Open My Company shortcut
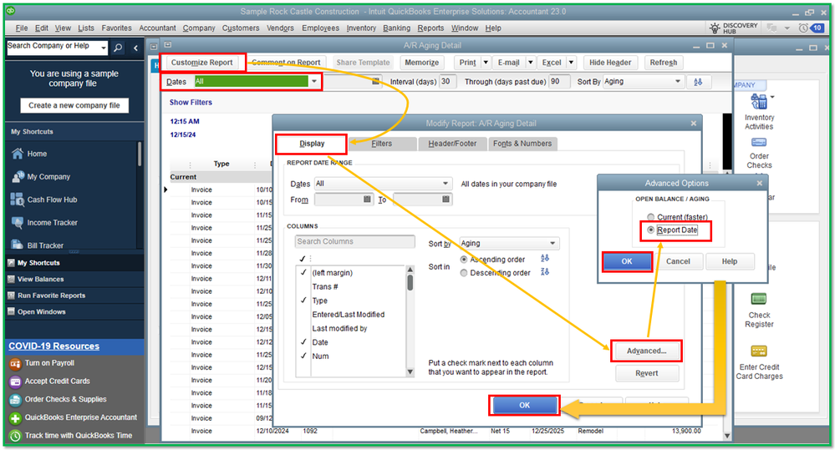Viewport: 835px width, 450px height. tap(48, 177)
